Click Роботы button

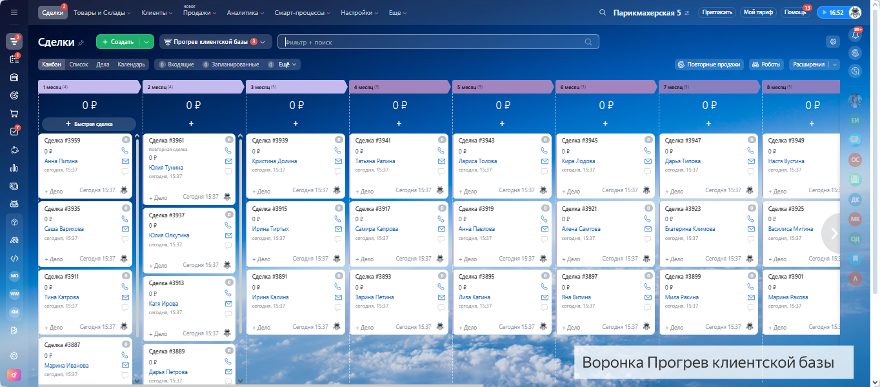coord(766,64)
